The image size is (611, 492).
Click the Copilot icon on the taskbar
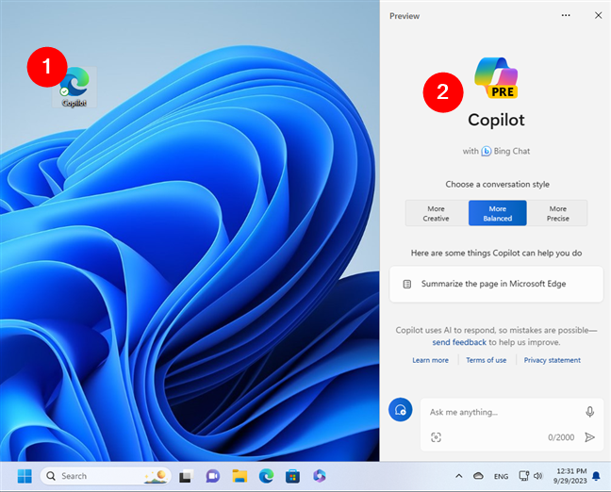(x=319, y=476)
